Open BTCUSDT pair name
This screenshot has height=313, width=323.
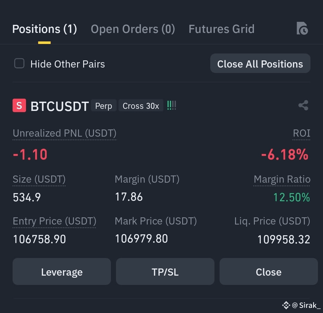click(60, 106)
